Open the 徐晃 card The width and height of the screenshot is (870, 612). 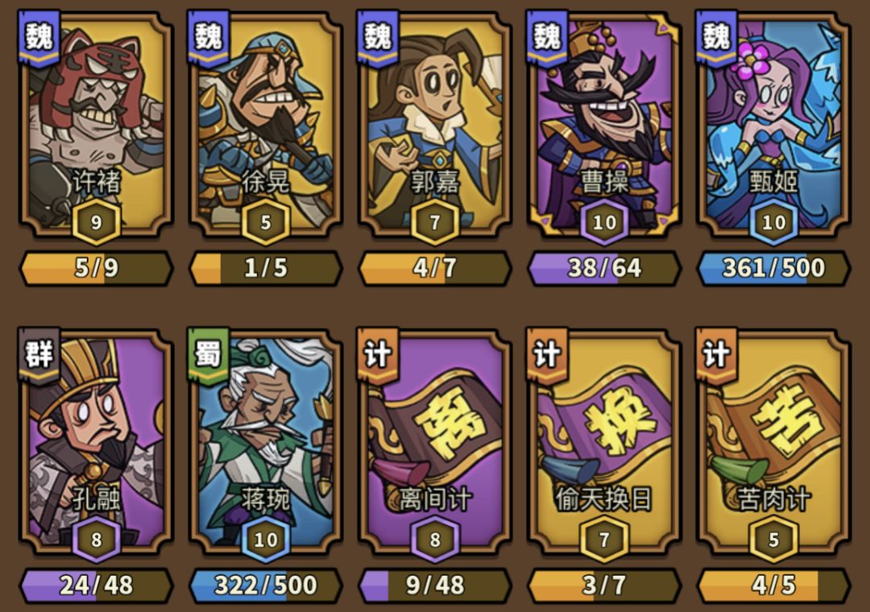coord(265,126)
